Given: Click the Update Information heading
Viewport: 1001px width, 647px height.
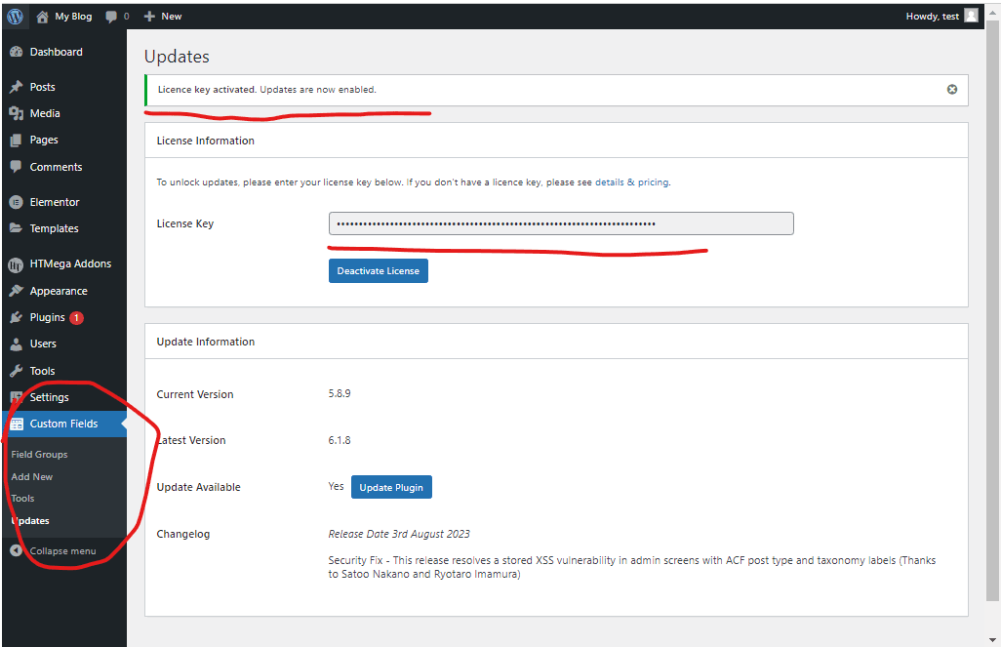Looking at the screenshot, I should click(206, 342).
